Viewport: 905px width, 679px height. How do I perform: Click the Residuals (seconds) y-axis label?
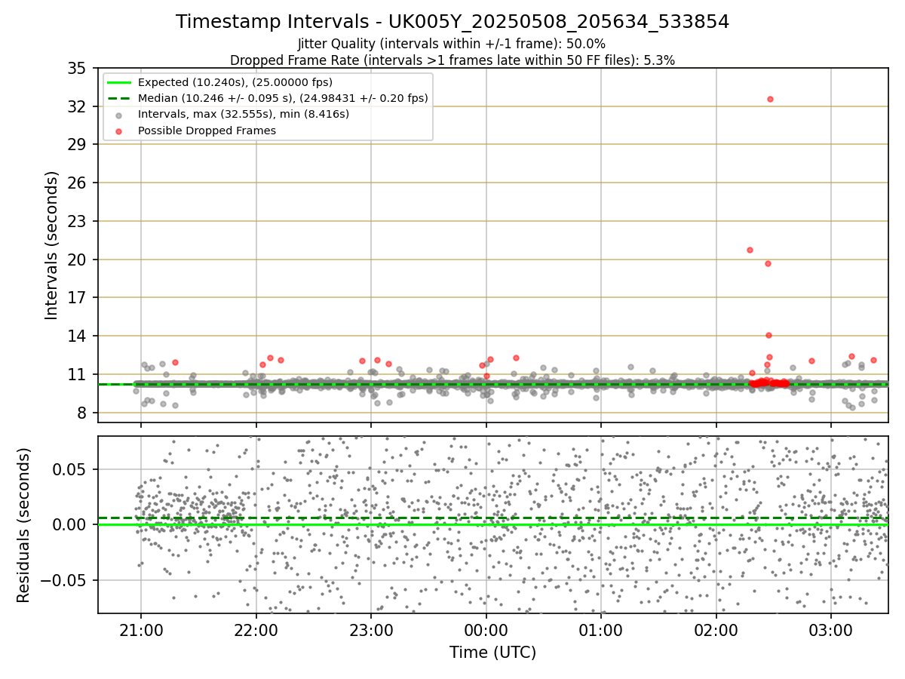click(23, 525)
